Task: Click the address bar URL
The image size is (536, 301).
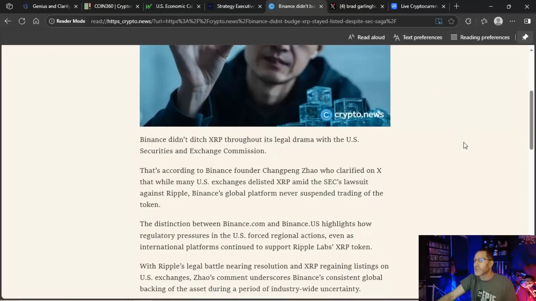Action: (x=243, y=21)
